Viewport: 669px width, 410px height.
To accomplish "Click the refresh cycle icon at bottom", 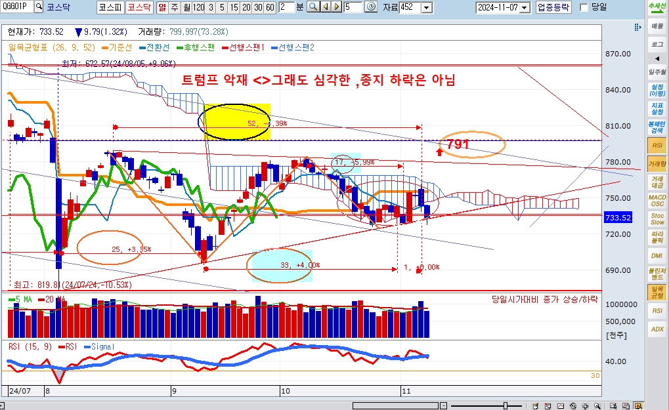I will click(x=573, y=406).
